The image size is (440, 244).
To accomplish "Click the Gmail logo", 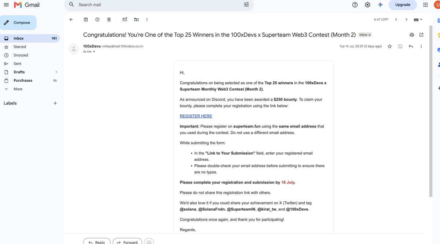I will click(x=27, y=5).
